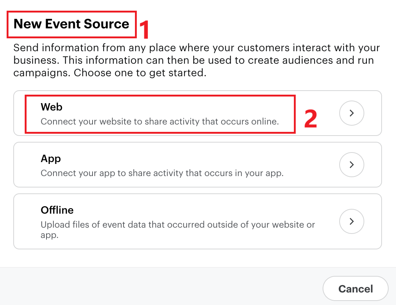Click 'Upload files of event data' description
This screenshot has height=305, width=396.
point(177,225)
